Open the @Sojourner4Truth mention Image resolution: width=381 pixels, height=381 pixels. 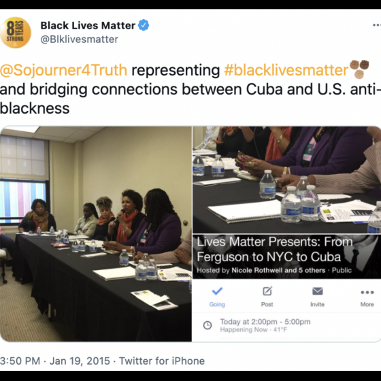(x=64, y=70)
